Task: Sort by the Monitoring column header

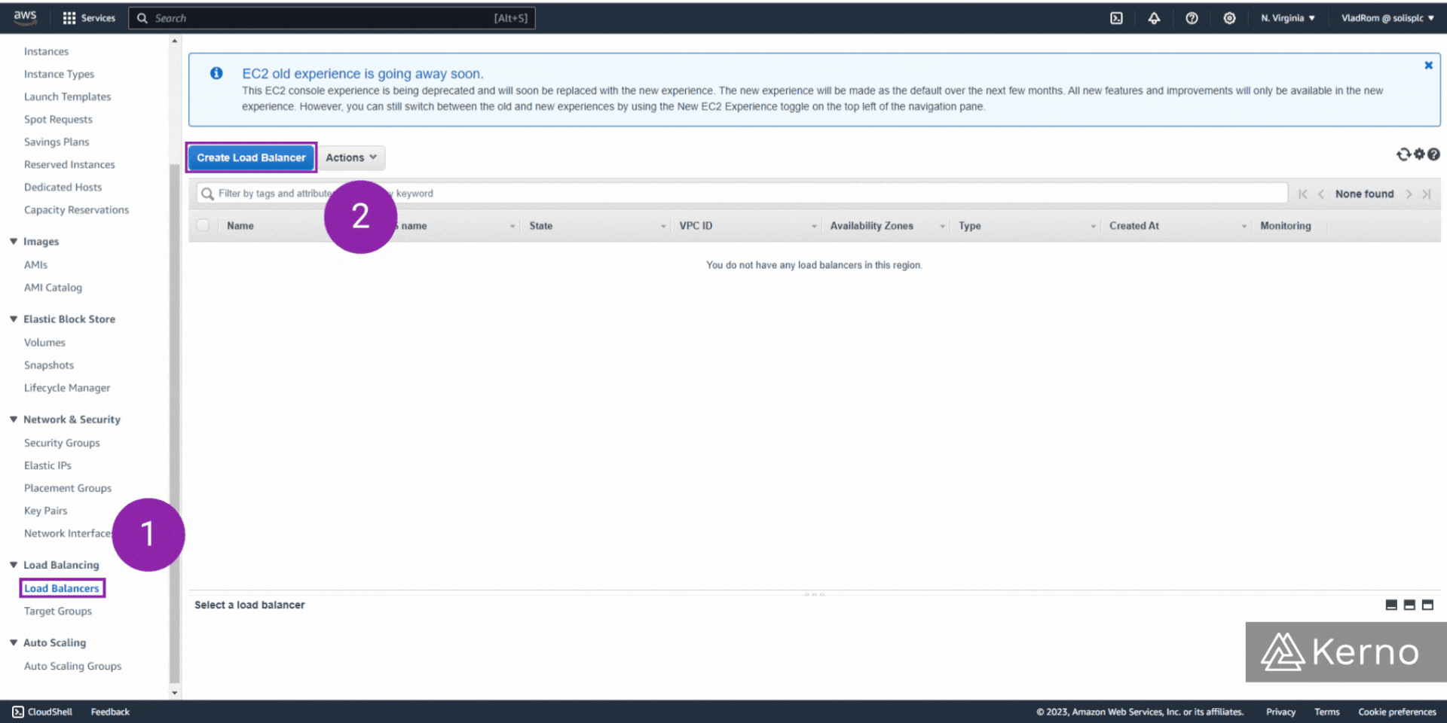Action: (1286, 226)
